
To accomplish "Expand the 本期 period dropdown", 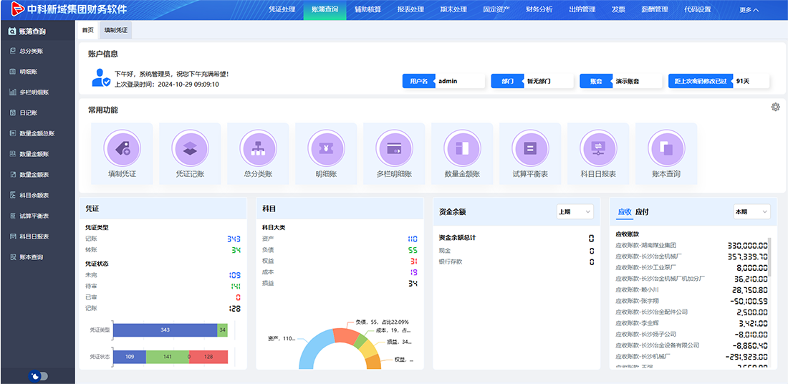I will [751, 212].
